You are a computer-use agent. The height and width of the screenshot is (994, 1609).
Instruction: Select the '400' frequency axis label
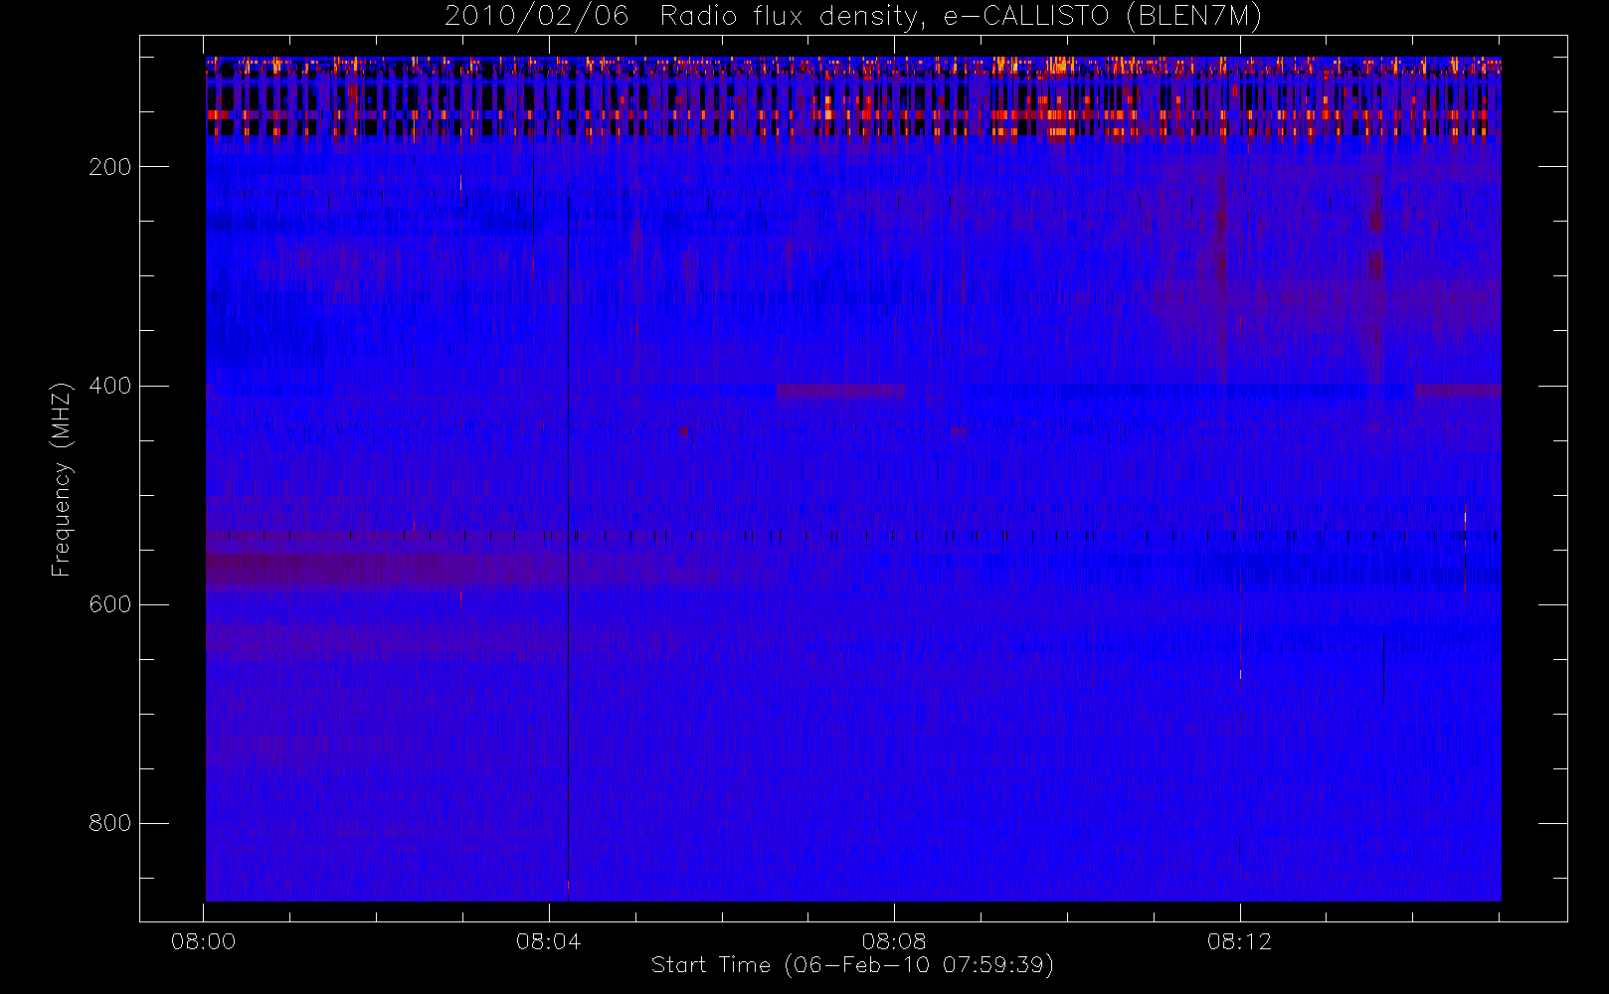click(x=109, y=386)
